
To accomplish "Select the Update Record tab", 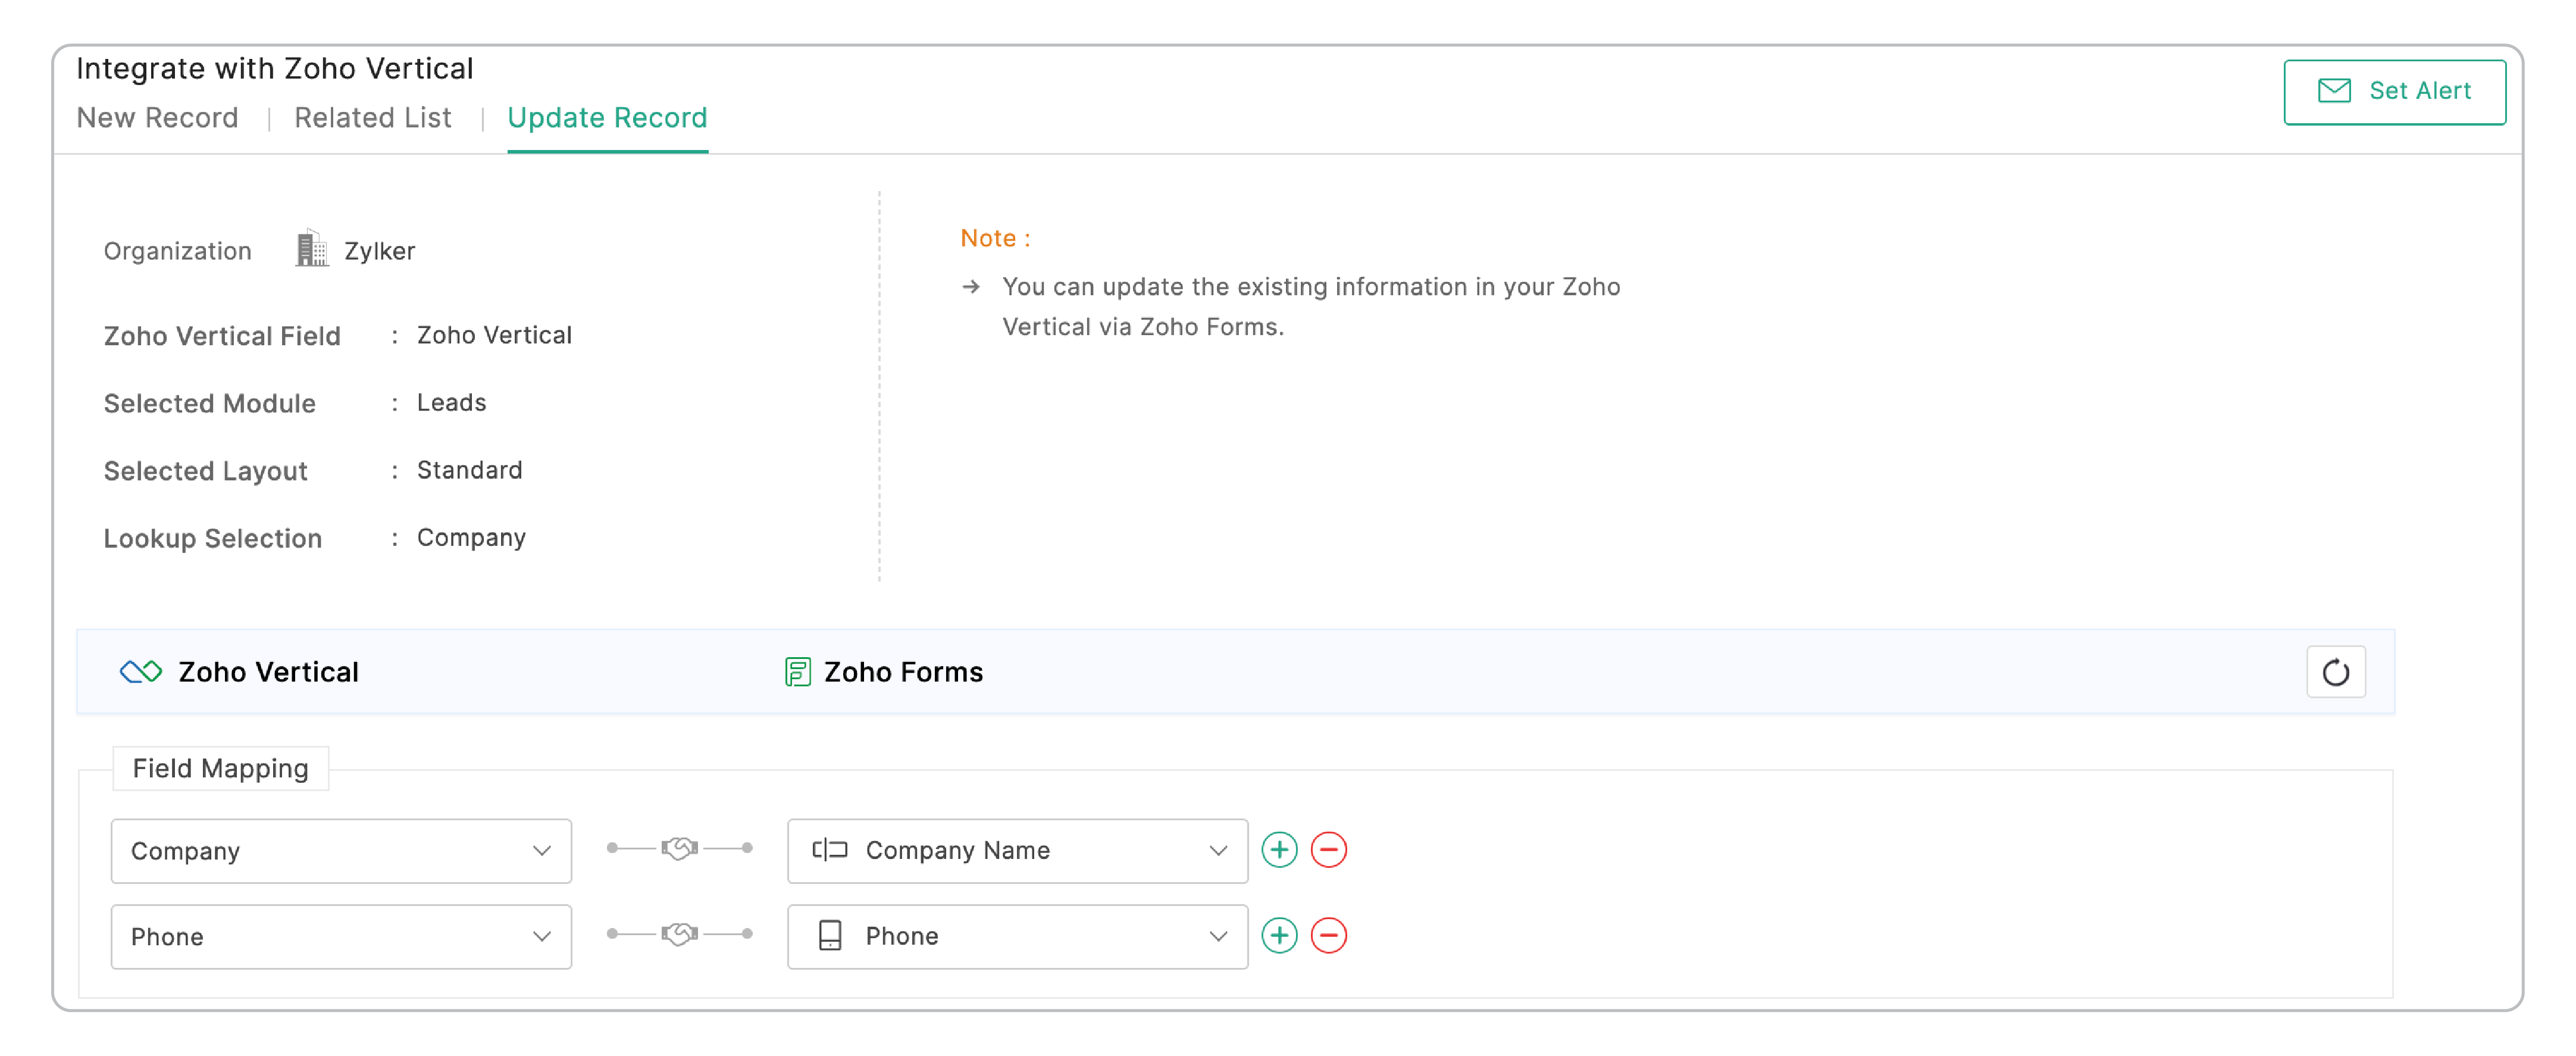I will 607,118.
